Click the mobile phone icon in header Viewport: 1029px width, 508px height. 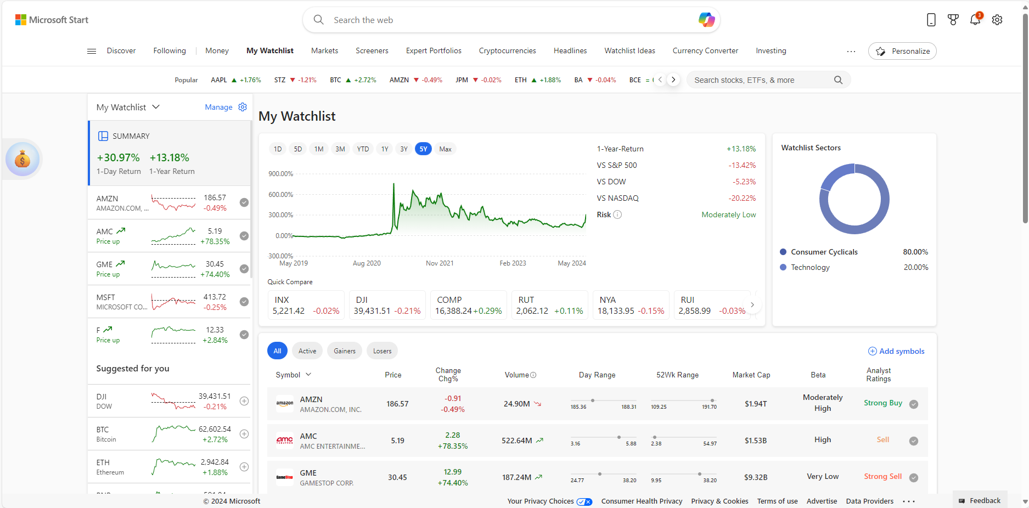click(x=931, y=20)
